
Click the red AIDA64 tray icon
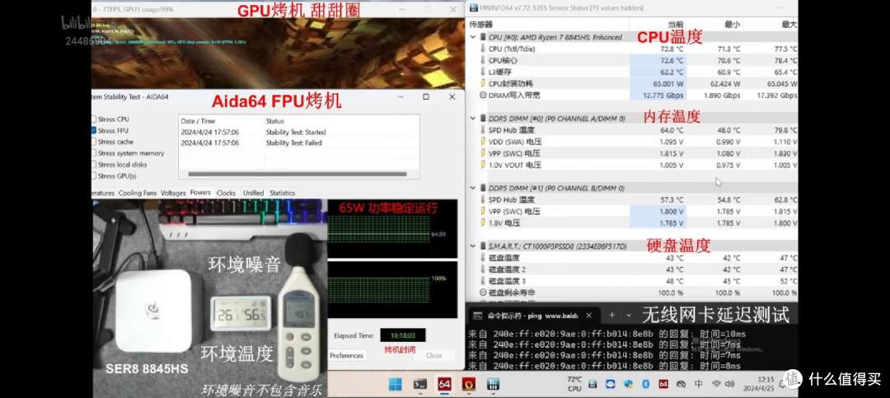coord(663,384)
